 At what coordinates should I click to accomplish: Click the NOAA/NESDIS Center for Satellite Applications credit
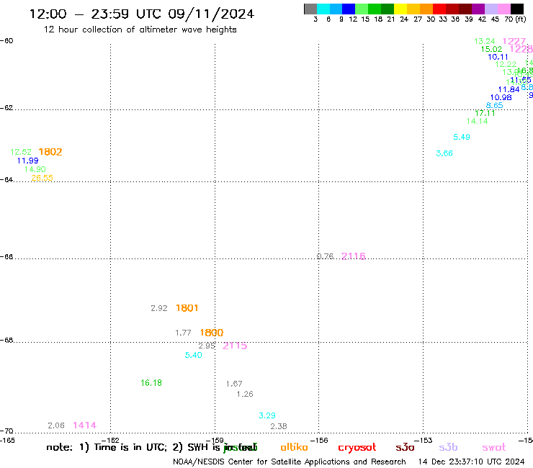pyautogui.click(x=290, y=462)
